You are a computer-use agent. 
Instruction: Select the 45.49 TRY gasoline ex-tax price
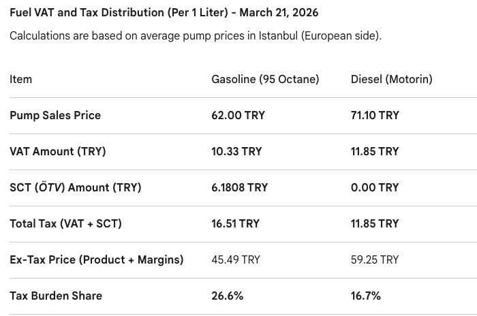[x=236, y=259]
